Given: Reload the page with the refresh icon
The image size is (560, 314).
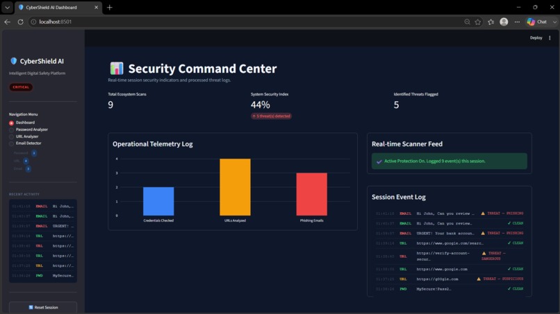Looking at the screenshot, I should pos(20,21).
